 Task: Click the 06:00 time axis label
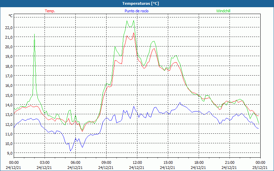[75, 163]
